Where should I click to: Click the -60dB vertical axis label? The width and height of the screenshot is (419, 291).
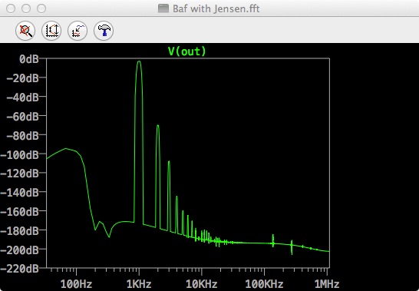[x=22, y=117]
